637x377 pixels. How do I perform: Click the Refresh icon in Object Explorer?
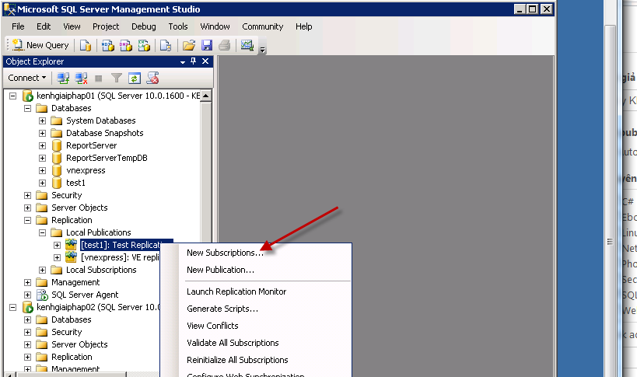click(x=135, y=78)
